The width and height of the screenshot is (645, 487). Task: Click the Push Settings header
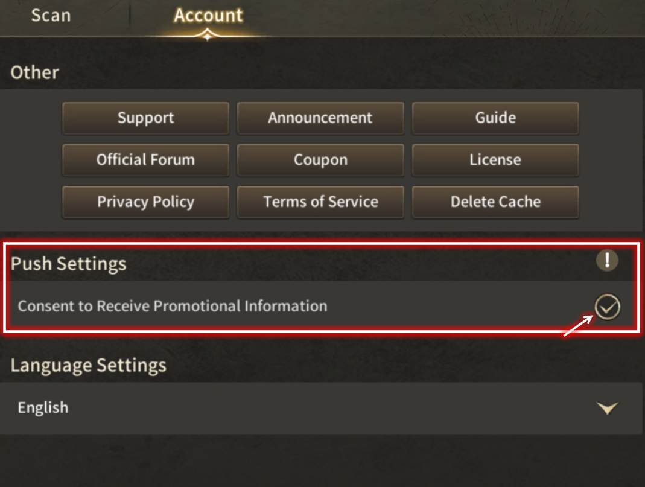point(68,264)
